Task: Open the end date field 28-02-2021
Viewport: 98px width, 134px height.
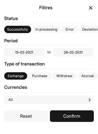Action: tap(73, 52)
